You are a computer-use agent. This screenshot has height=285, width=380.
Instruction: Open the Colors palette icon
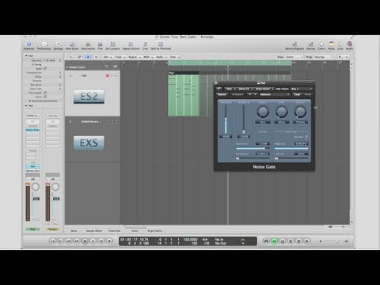[321, 46]
